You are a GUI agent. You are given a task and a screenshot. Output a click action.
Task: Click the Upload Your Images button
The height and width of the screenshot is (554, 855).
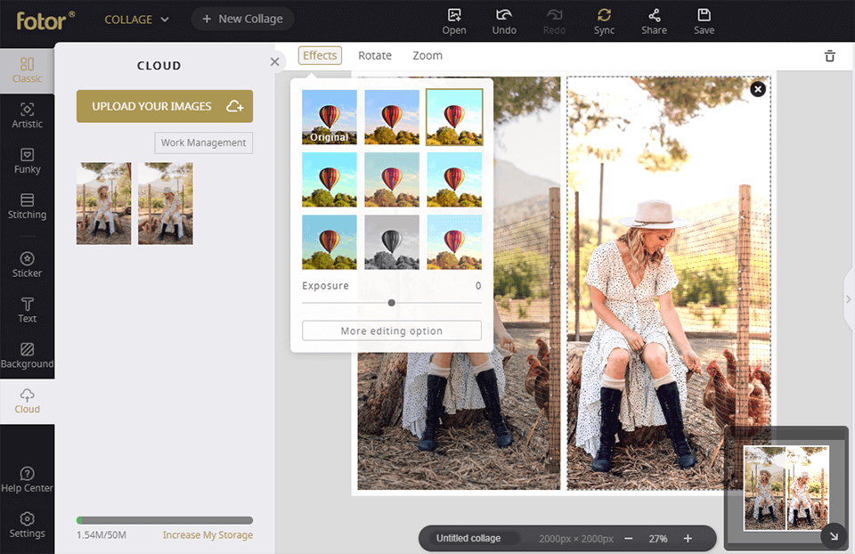pyautogui.click(x=165, y=106)
